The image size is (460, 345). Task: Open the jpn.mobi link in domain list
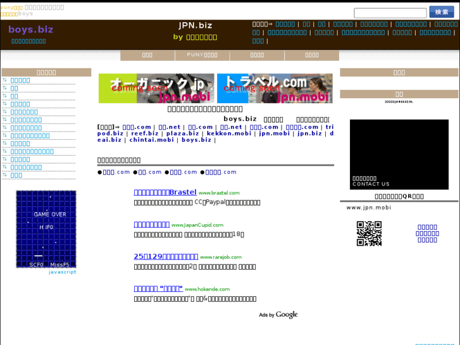[275, 134]
